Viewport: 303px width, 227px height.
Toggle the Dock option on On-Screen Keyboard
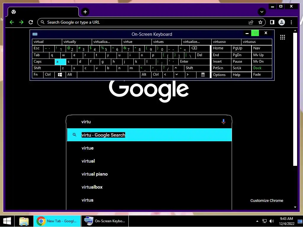[x=262, y=68]
